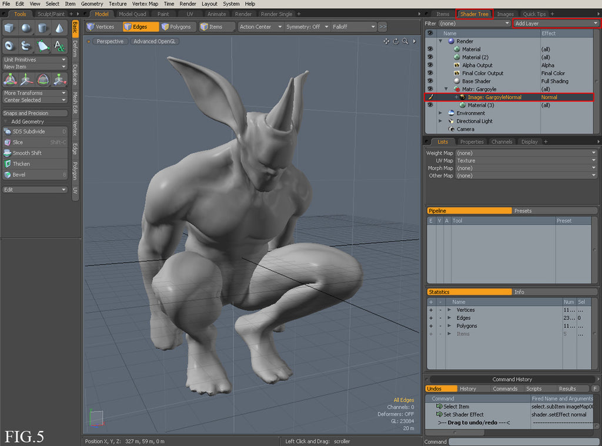Image resolution: width=602 pixels, height=446 pixels.
Task: Choose the Torus primitive tool
Action: (x=10, y=45)
